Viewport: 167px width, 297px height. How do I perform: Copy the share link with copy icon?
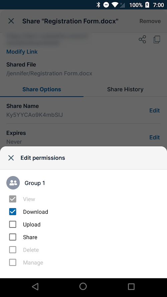point(157,39)
